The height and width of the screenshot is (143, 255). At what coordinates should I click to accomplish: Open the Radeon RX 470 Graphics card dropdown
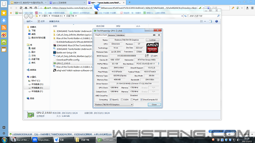[x=114, y=104]
